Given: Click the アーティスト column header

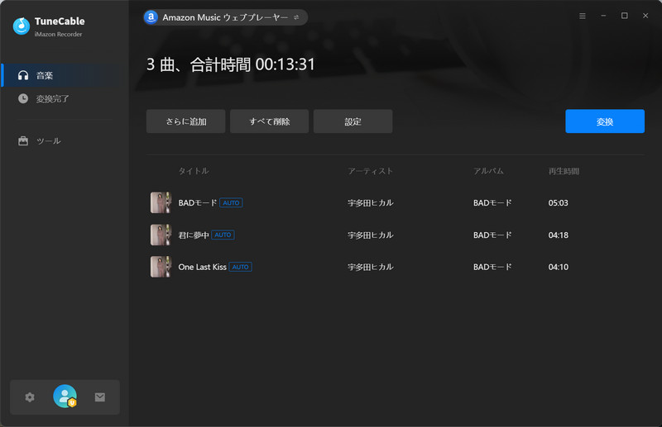Looking at the screenshot, I should coord(370,171).
